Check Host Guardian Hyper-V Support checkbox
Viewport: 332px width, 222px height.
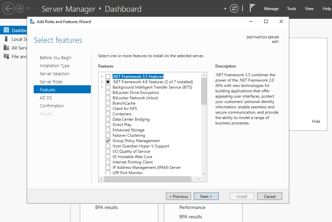click(x=108, y=146)
